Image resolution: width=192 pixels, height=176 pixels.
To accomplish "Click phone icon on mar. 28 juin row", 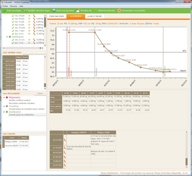I will pyautogui.click(x=34, y=19).
